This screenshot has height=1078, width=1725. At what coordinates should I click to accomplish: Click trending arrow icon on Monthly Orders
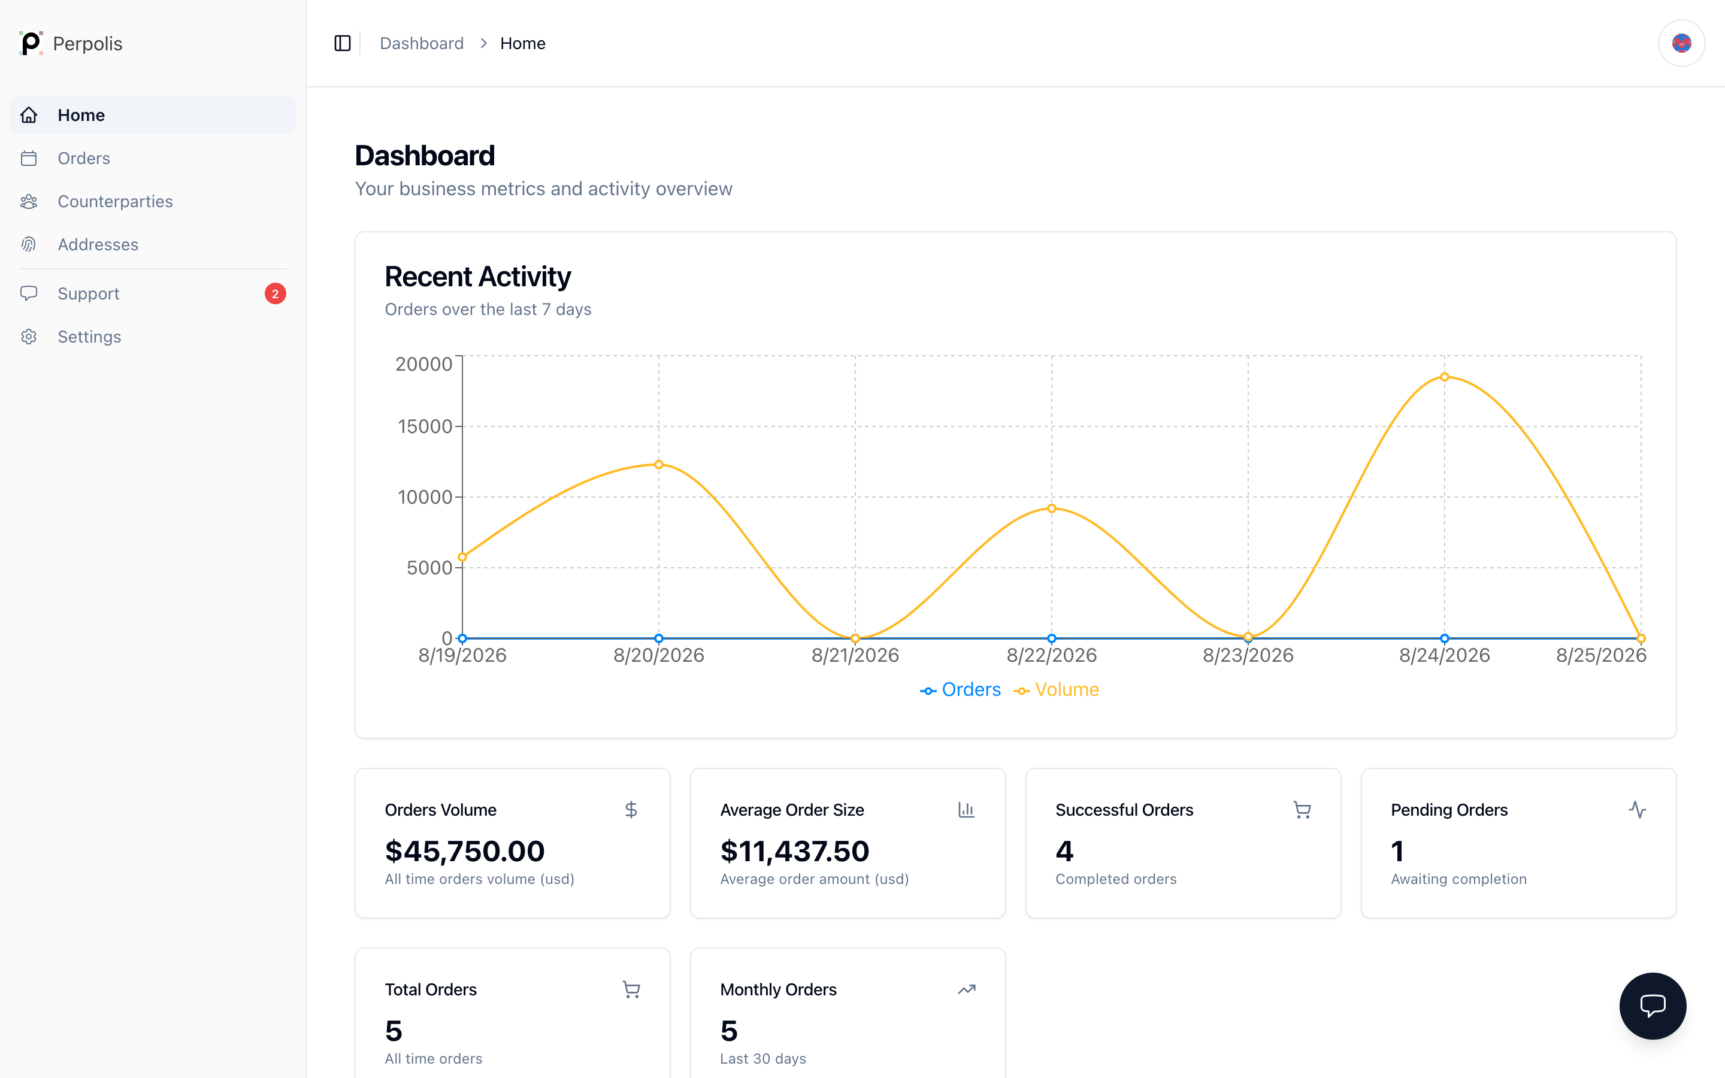tap(966, 989)
